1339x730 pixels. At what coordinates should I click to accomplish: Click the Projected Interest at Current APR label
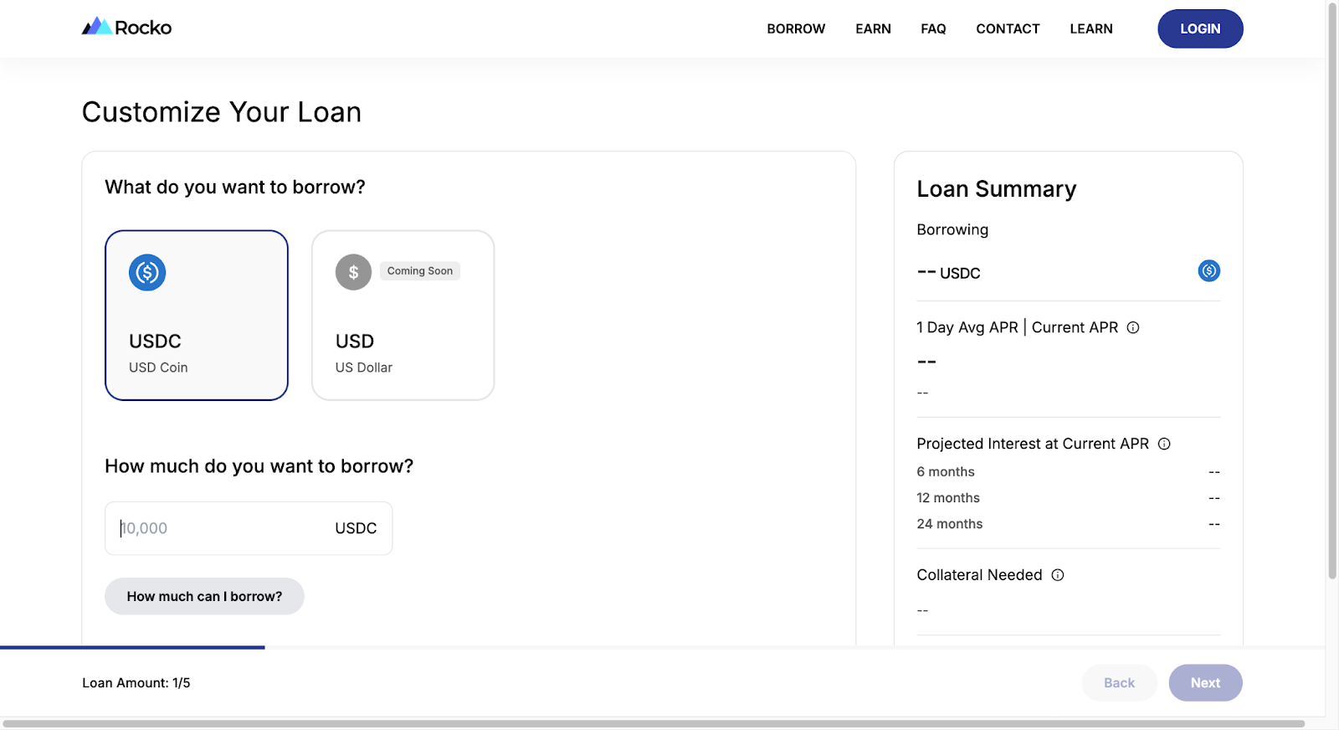1033,444
